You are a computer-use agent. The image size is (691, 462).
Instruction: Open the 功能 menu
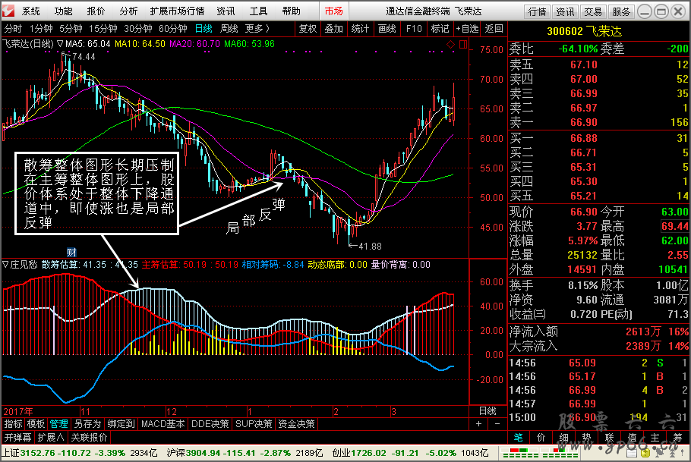[64, 11]
